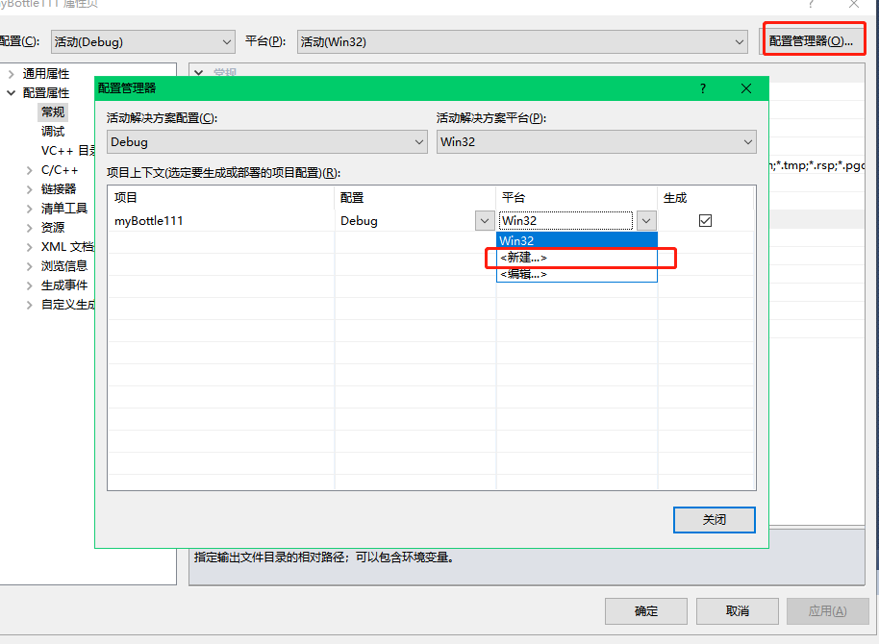Screen dimensions: 879x644
Task: Cancel property pages with 取消
Action: tap(738, 611)
